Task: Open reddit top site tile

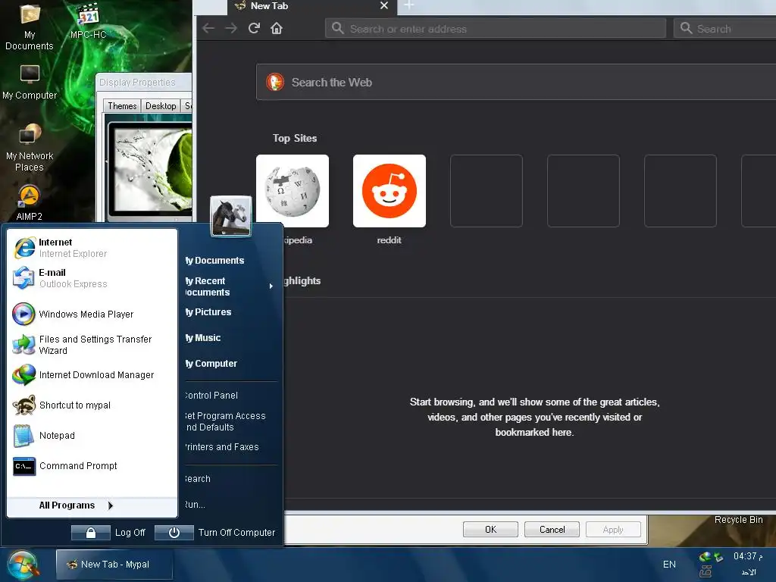Action: pyautogui.click(x=390, y=191)
